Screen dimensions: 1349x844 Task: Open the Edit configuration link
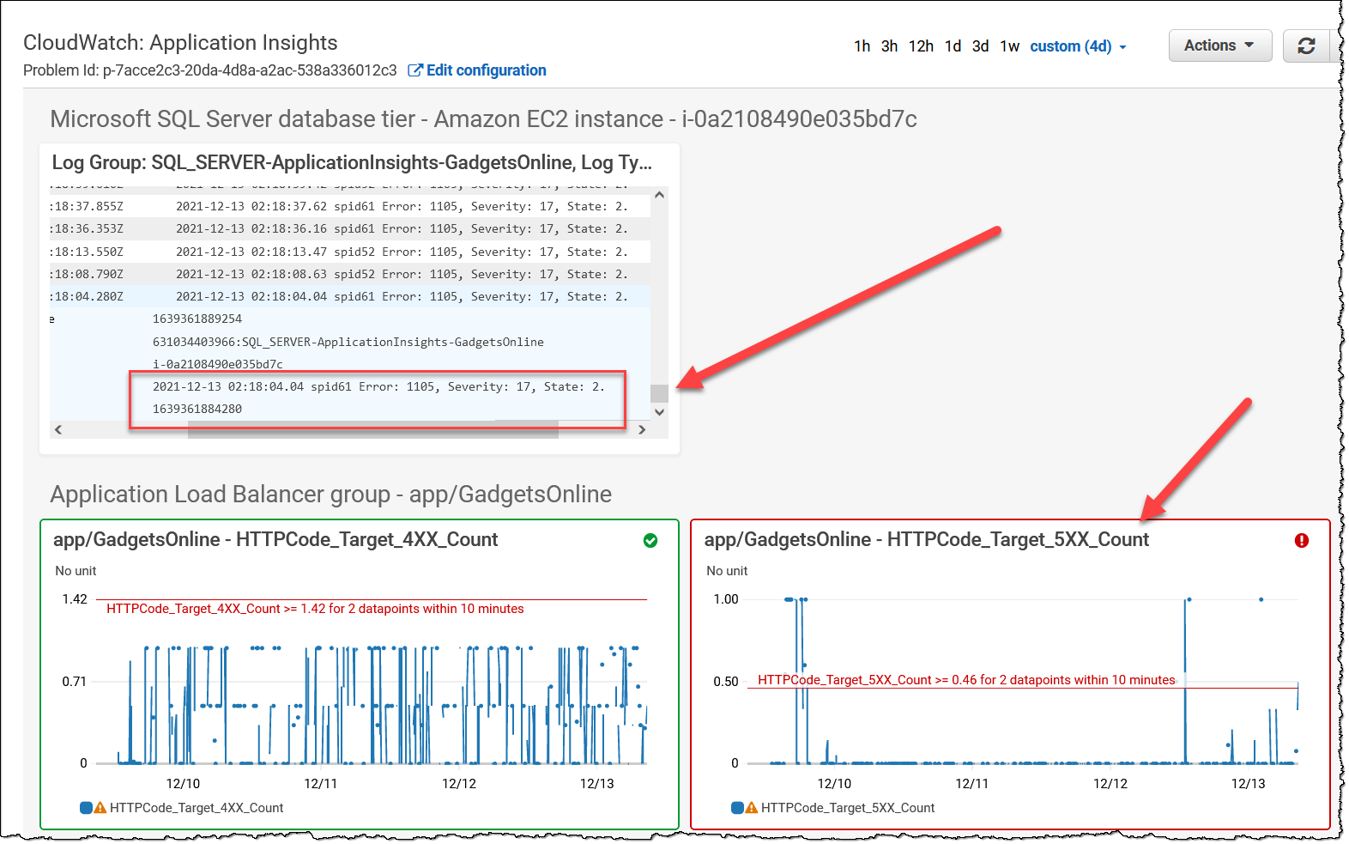[x=486, y=70]
